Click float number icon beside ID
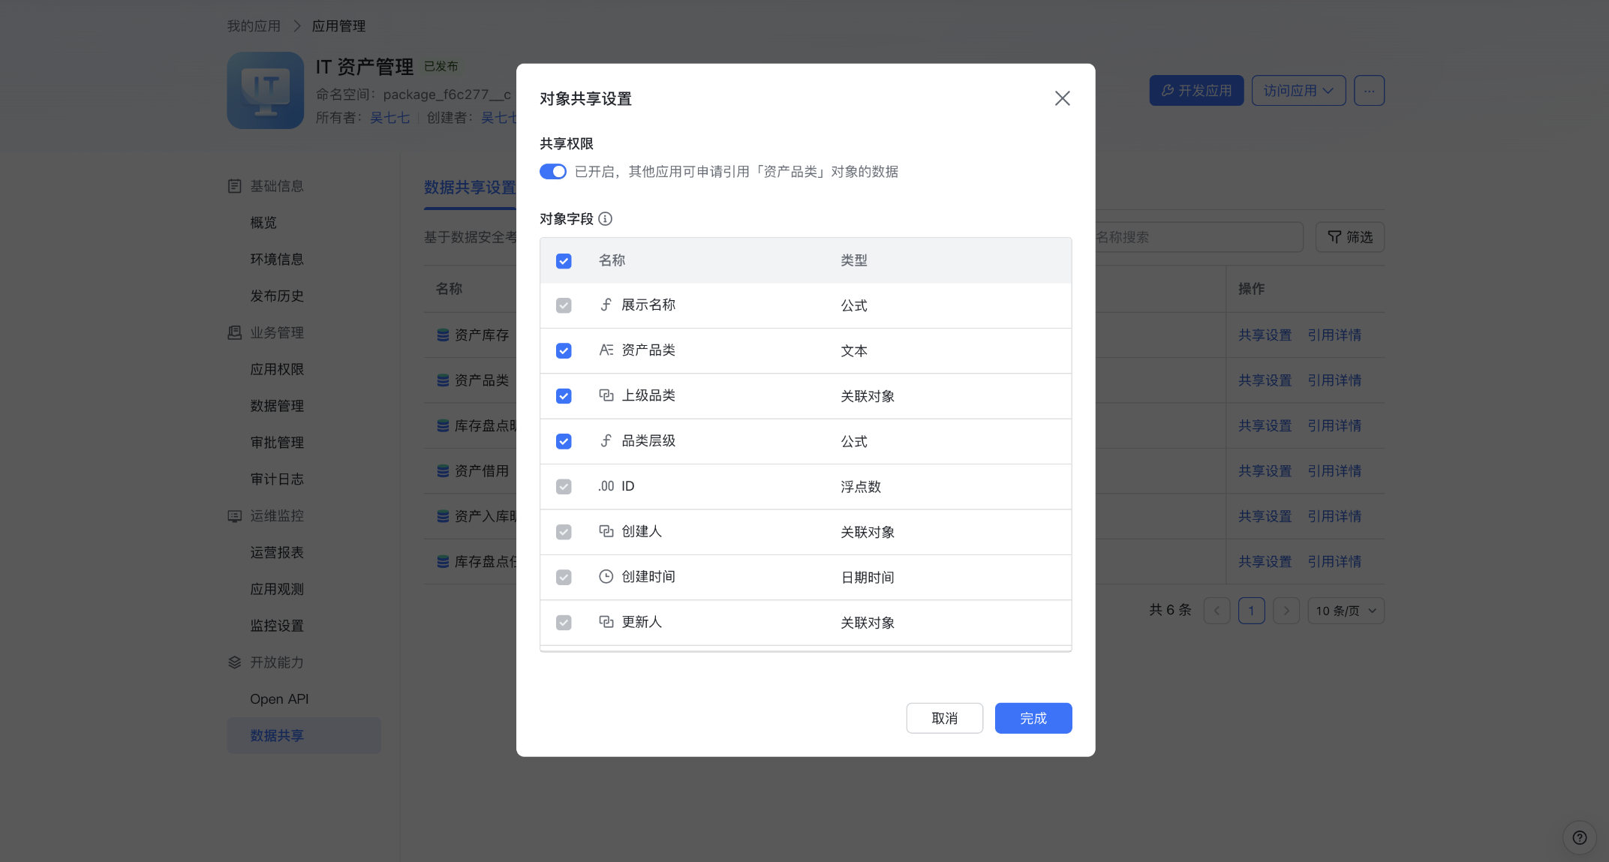Screen dimensions: 1609x862 606,486
